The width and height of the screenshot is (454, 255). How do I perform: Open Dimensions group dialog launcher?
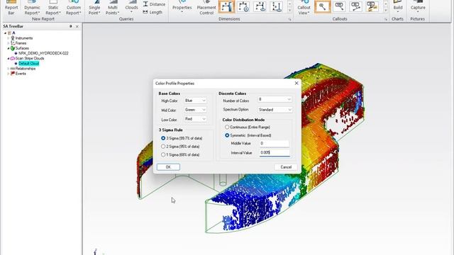tap(289, 19)
